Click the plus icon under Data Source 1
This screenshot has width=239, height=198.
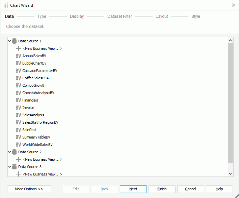point(18,48)
